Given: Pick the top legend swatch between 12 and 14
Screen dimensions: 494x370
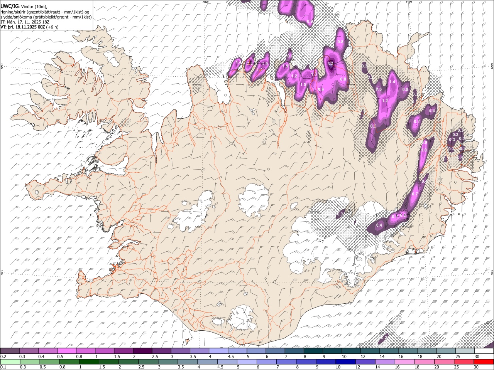Looking at the screenshot, I should [x=370, y=351].
